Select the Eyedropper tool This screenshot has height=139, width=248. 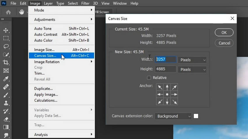point(6,78)
